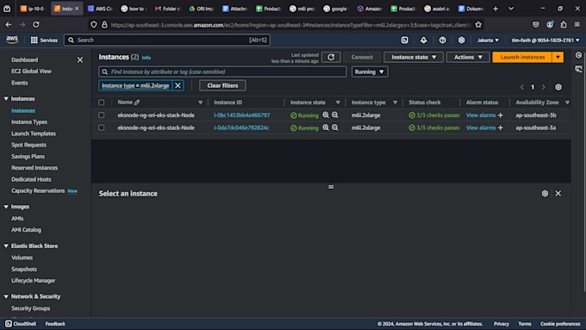
Task: Sort by the Instance state column arrow
Action: [x=338, y=103]
